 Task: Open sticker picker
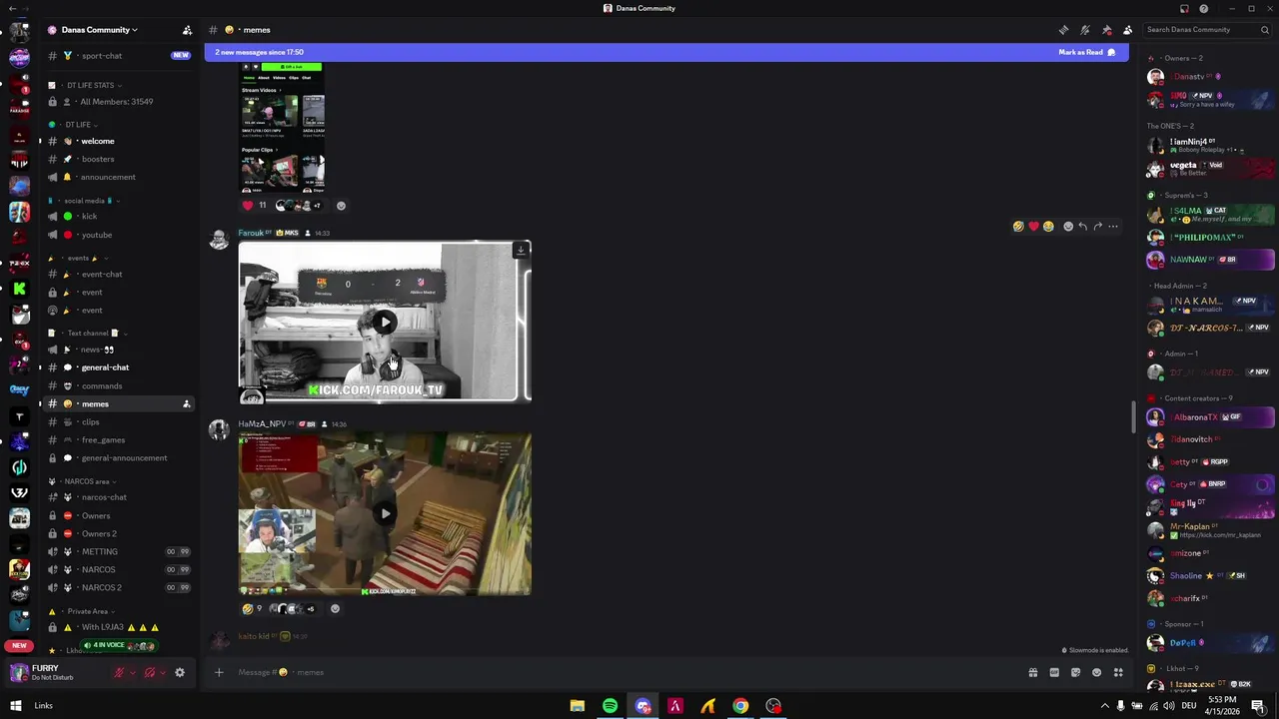point(1075,672)
